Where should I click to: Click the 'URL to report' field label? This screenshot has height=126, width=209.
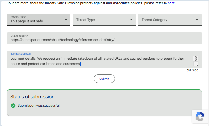(19, 36)
